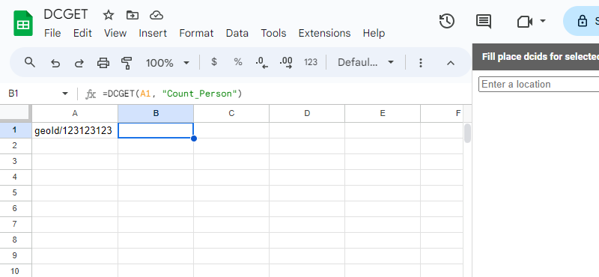Image resolution: width=599 pixels, height=277 pixels.
Task: Select column B header
Action: [x=156, y=114]
